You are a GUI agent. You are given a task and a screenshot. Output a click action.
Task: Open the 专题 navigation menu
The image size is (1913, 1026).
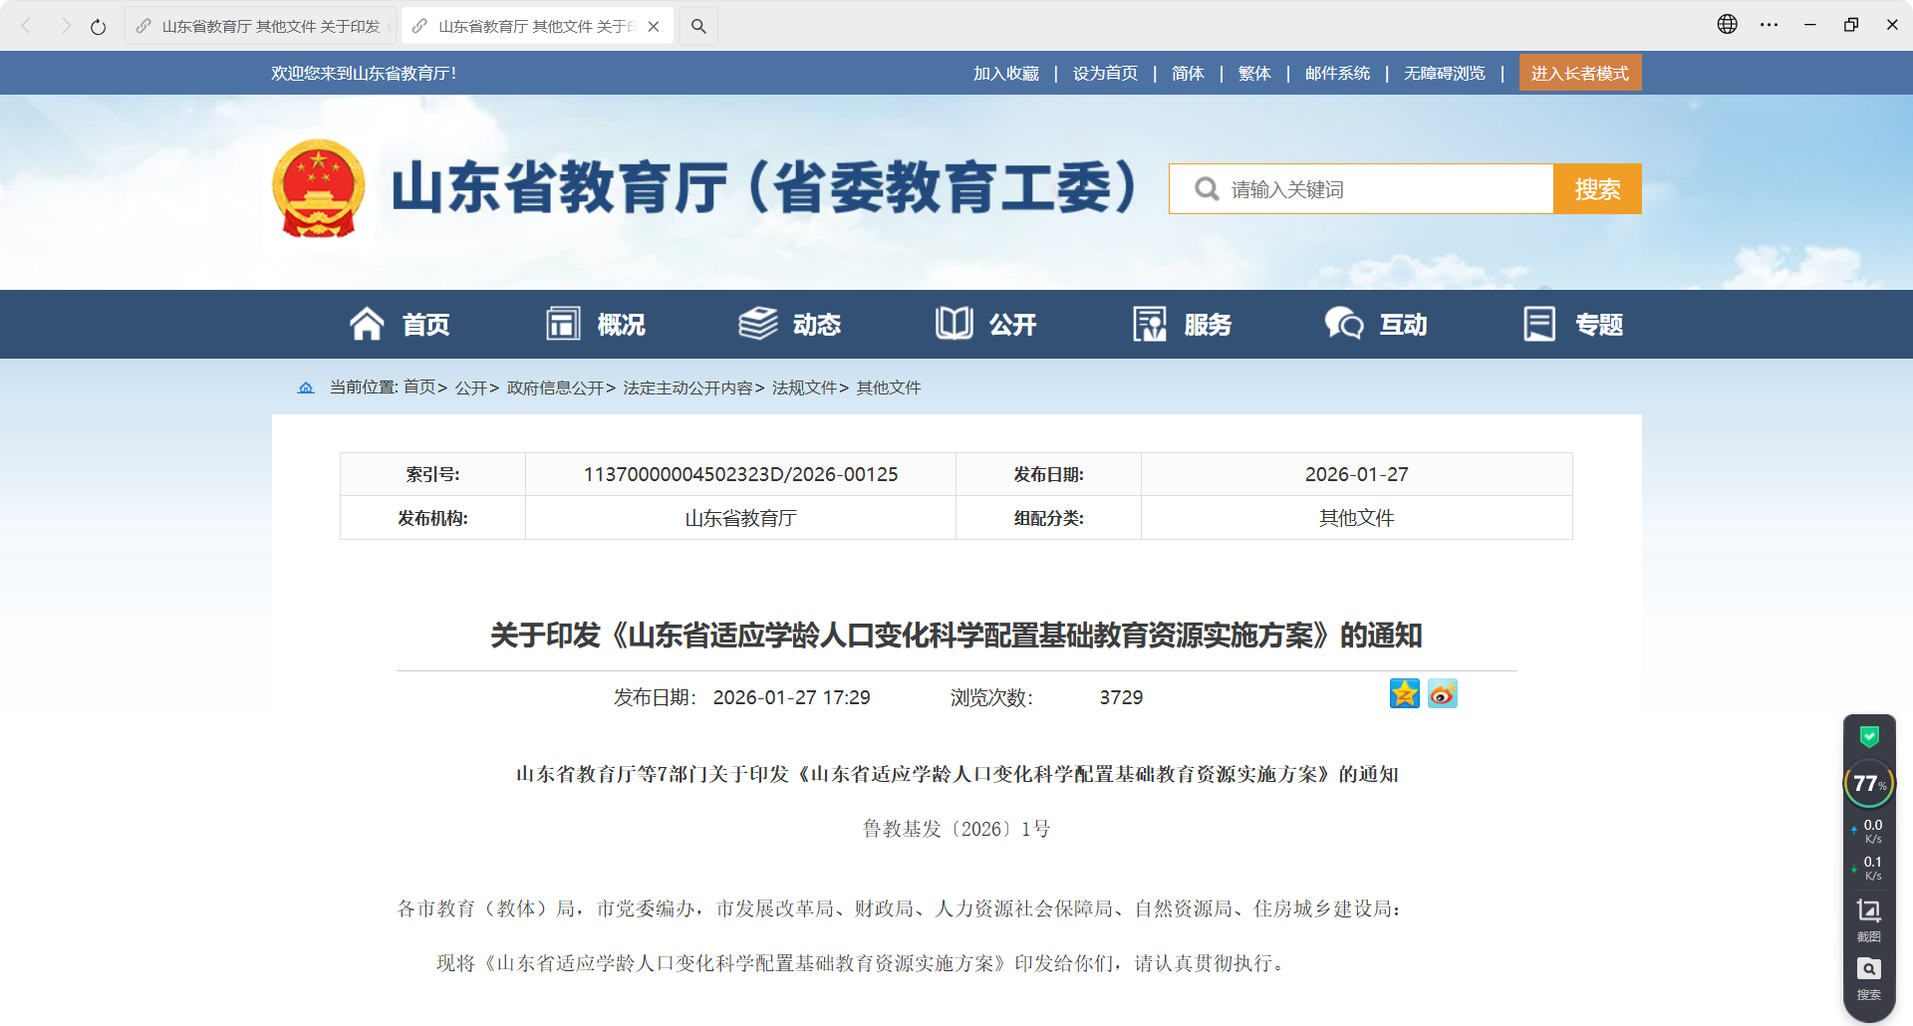(x=1573, y=325)
